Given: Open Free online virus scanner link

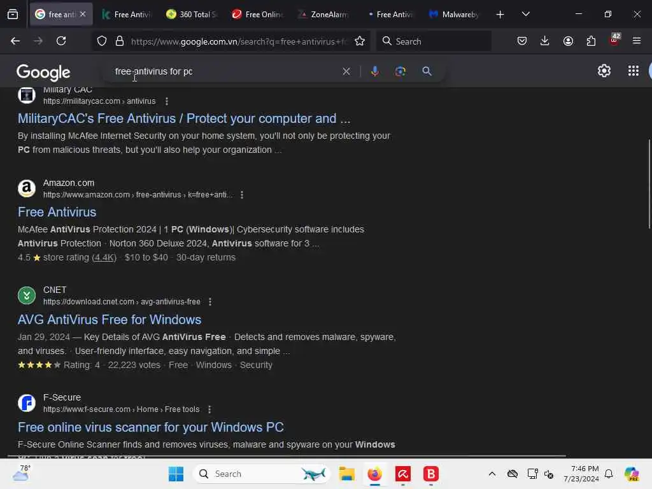Looking at the screenshot, I should (150, 427).
